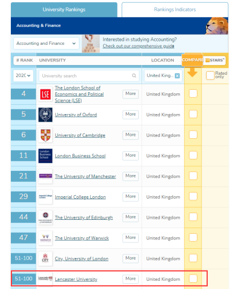Tick compare checkbox for London Business School
Image resolution: width=232 pixels, height=289 pixels.
coord(193,155)
